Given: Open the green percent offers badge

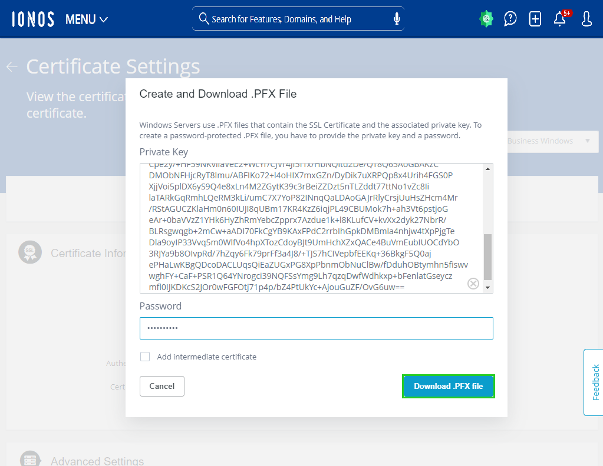Looking at the screenshot, I should tap(486, 19).
